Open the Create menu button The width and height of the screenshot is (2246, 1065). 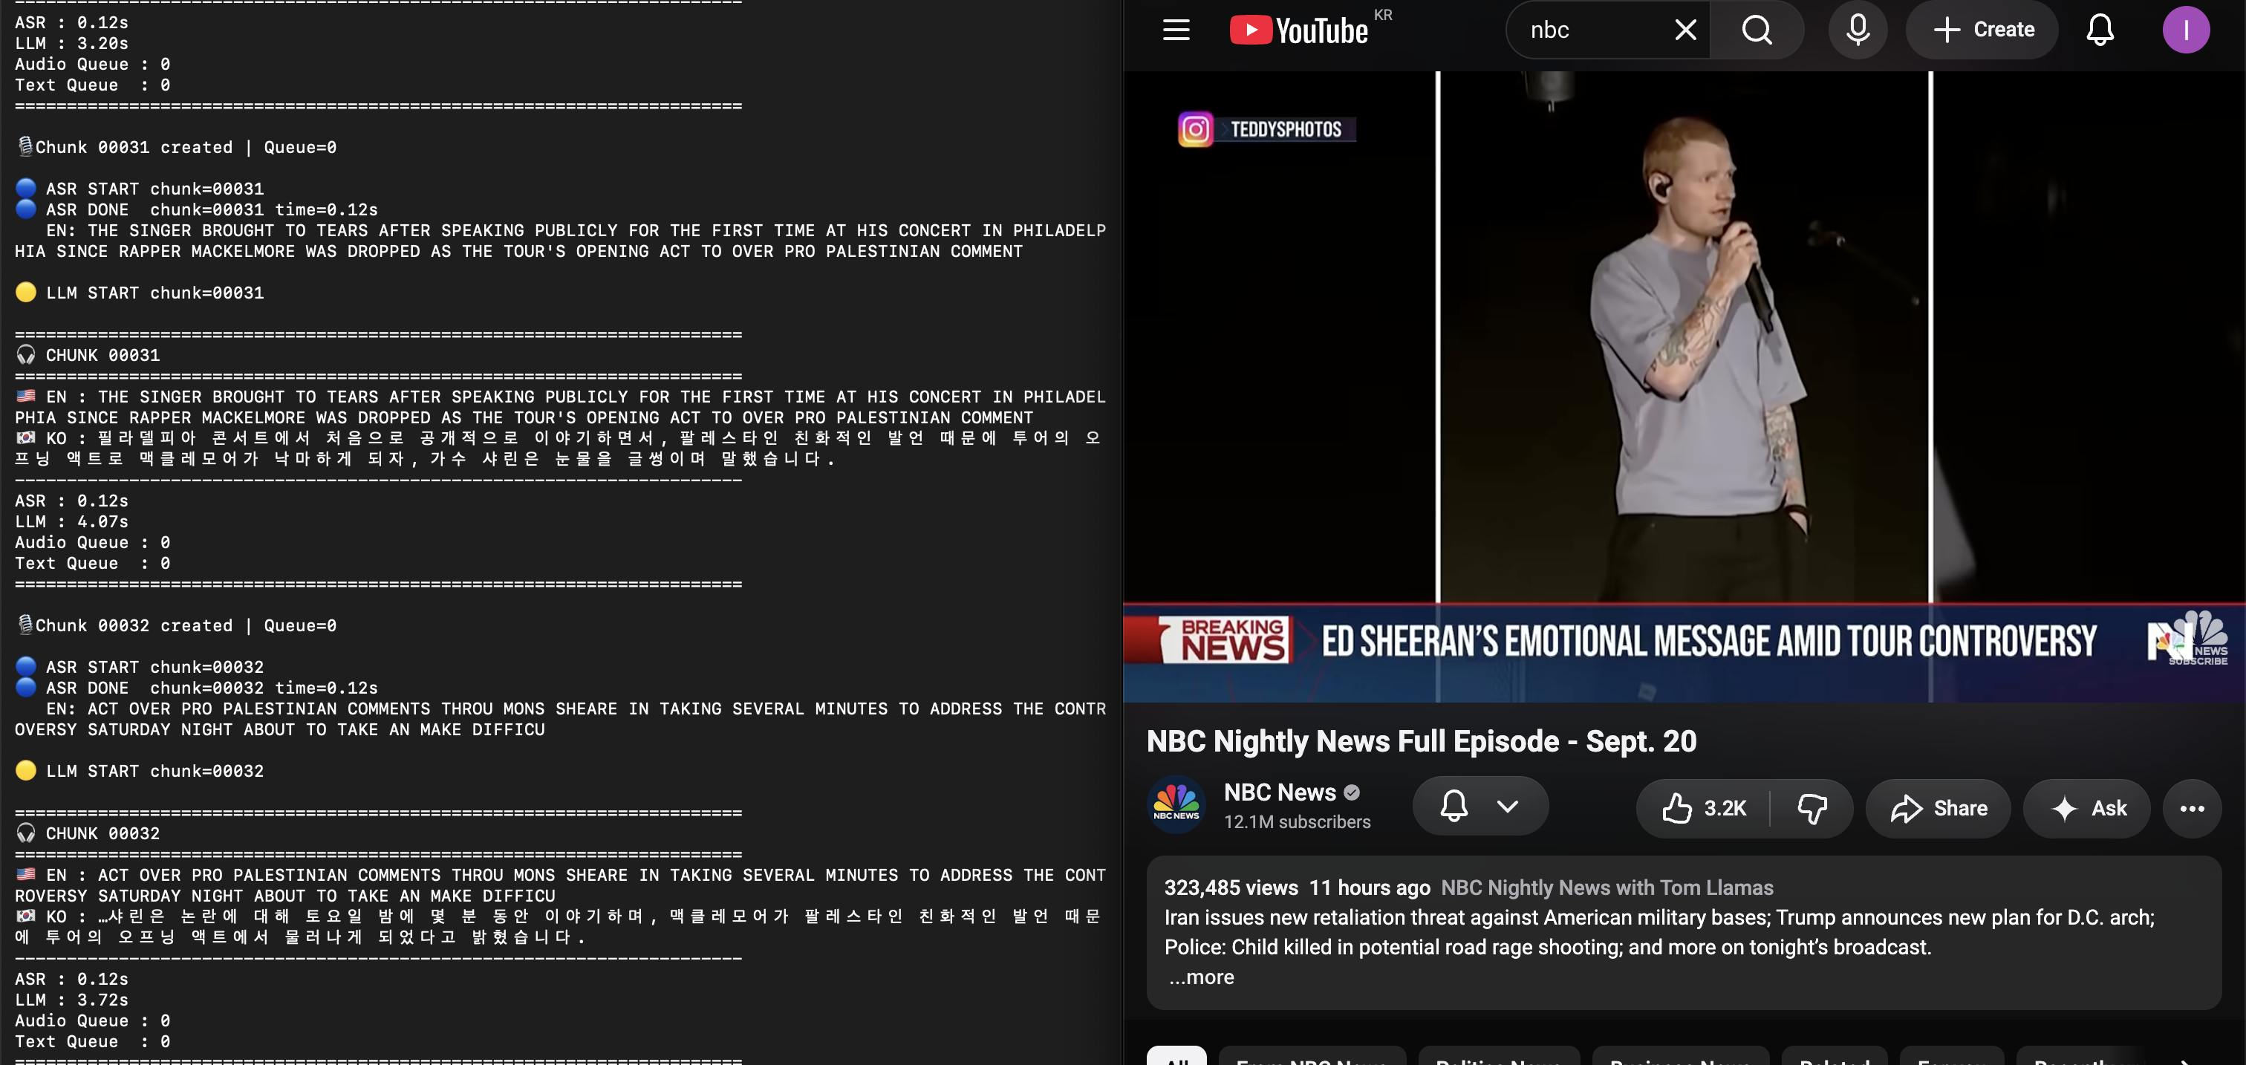tap(1982, 30)
